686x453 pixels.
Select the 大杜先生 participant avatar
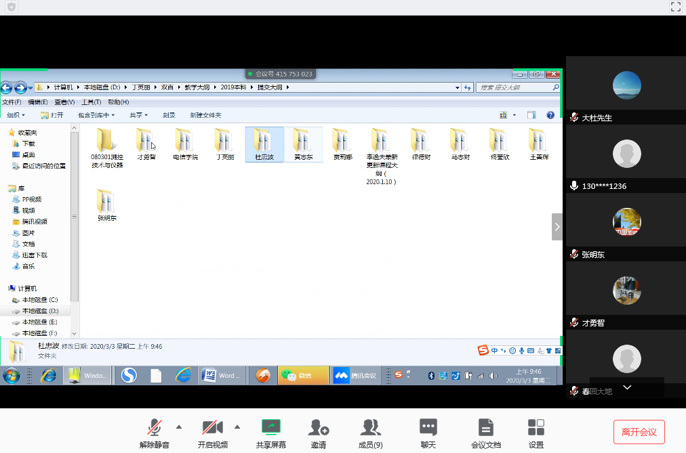tap(626, 85)
